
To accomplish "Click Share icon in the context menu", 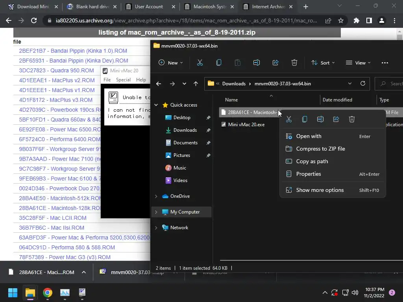I will (336, 119).
